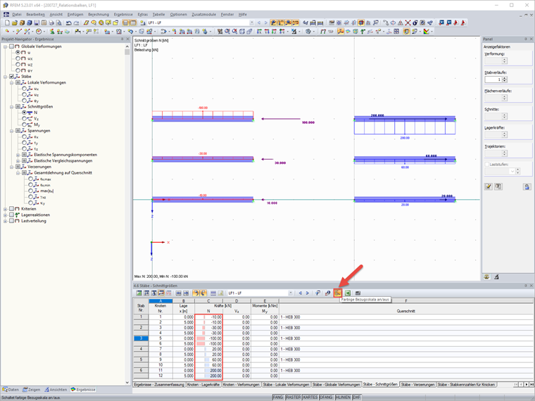Select Vz radio button under Schnittgrößen
Image resolution: width=535 pixels, height=401 pixels.
point(24,119)
